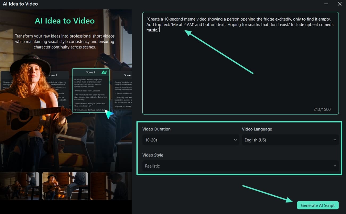This screenshot has height=214, width=346.
Task: Select the middle guitar-player preview thumbnail
Action: 65,186
